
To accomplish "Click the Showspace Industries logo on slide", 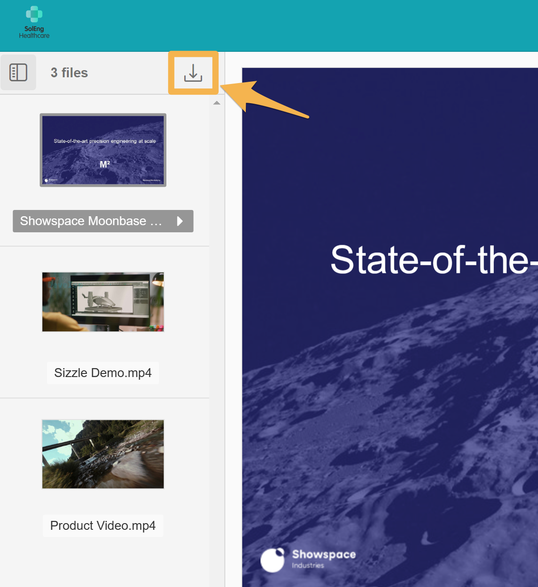I will pos(323,558).
